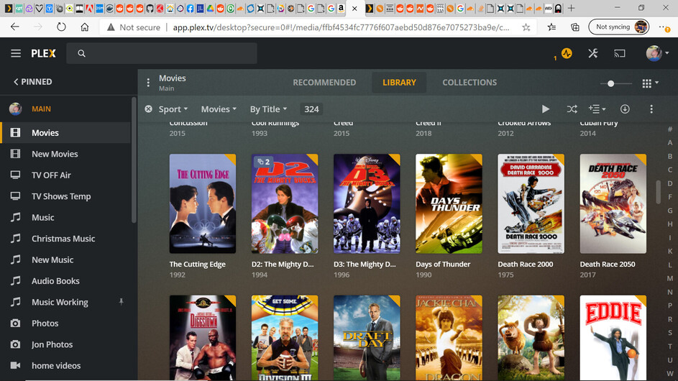Toggle pin on Music Working
The height and width of the screenshot is (381, 678).
click(121, 302)
